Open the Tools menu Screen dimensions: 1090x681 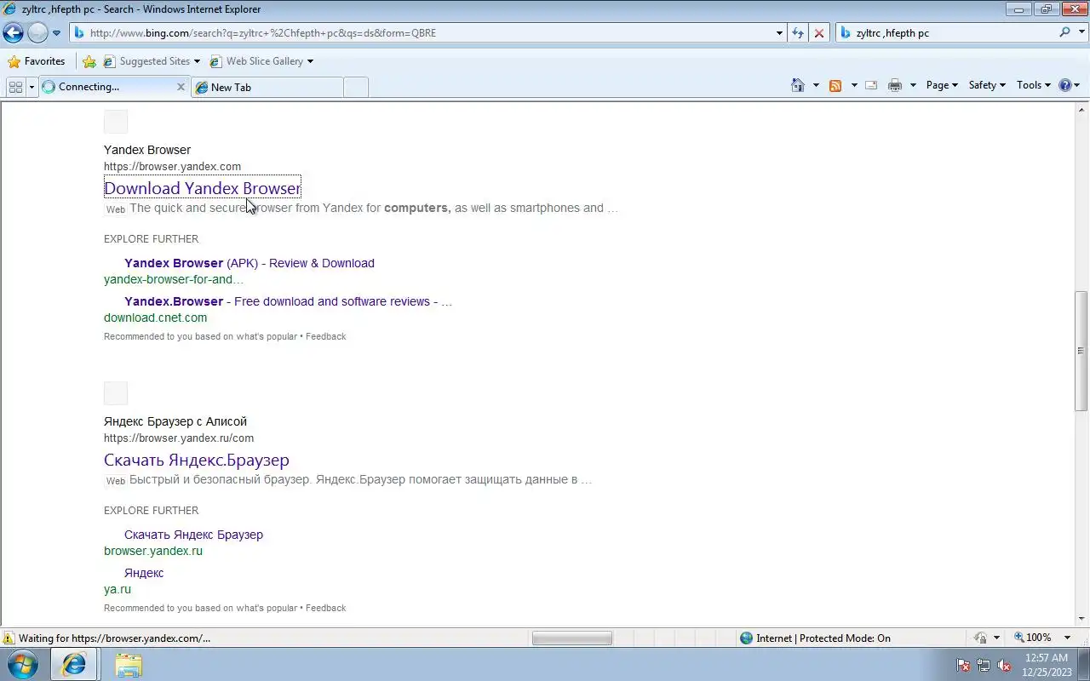tap(1034, 85)
